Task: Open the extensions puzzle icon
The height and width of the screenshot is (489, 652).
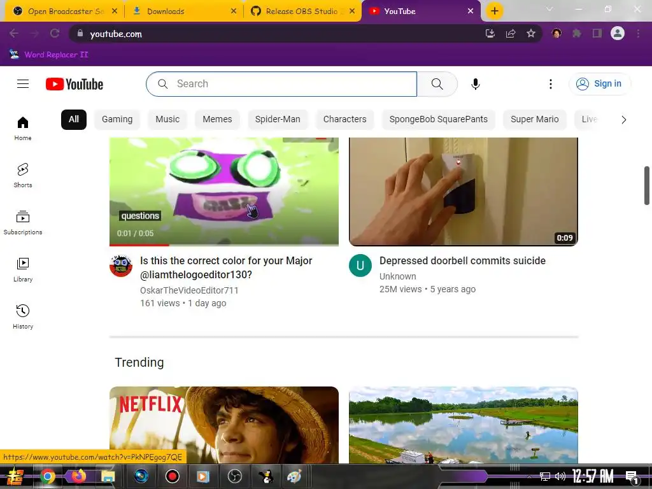Action: tap(577, 33)
